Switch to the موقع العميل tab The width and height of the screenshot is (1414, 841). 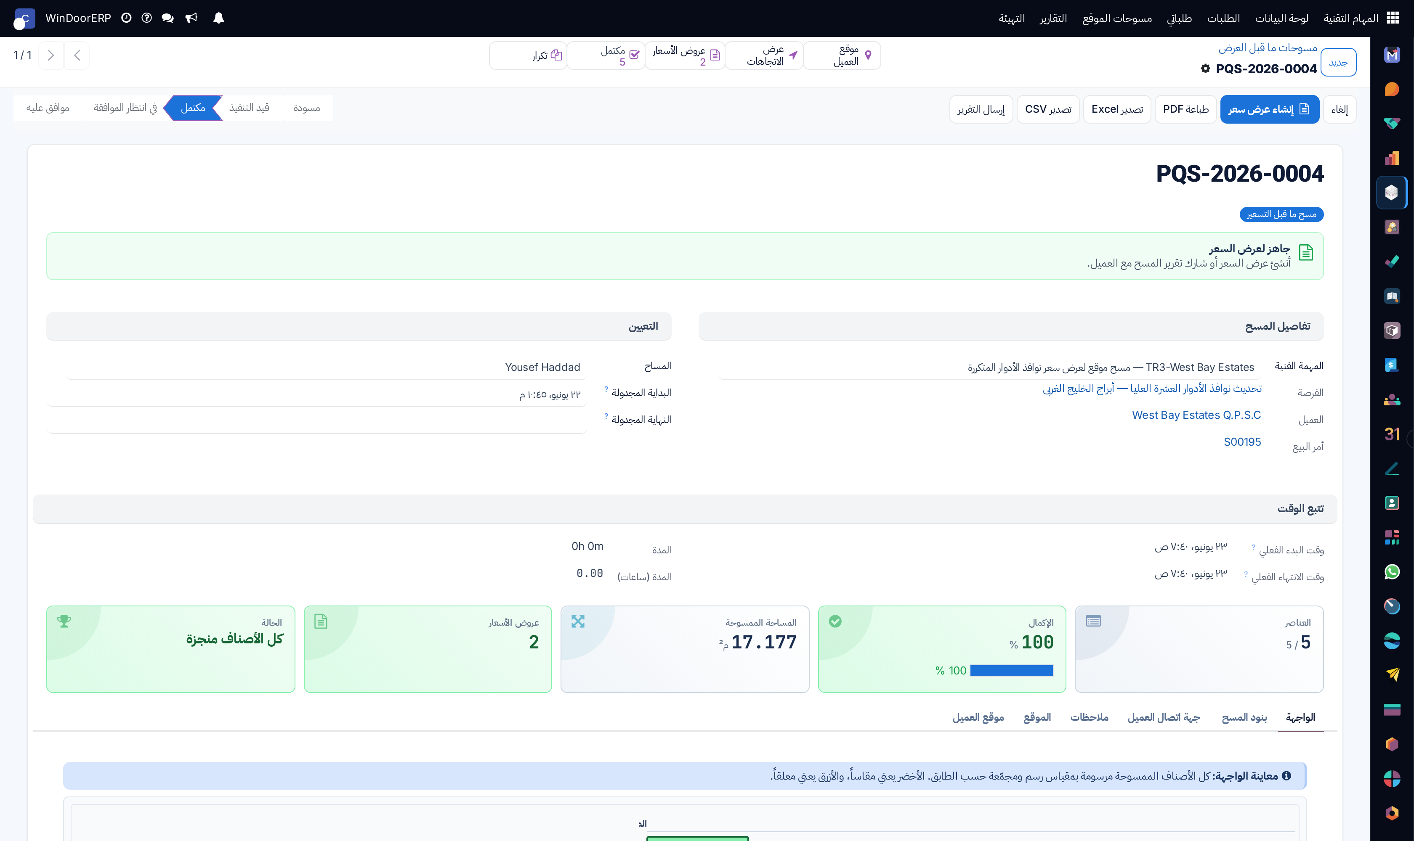tap(978, 717)
